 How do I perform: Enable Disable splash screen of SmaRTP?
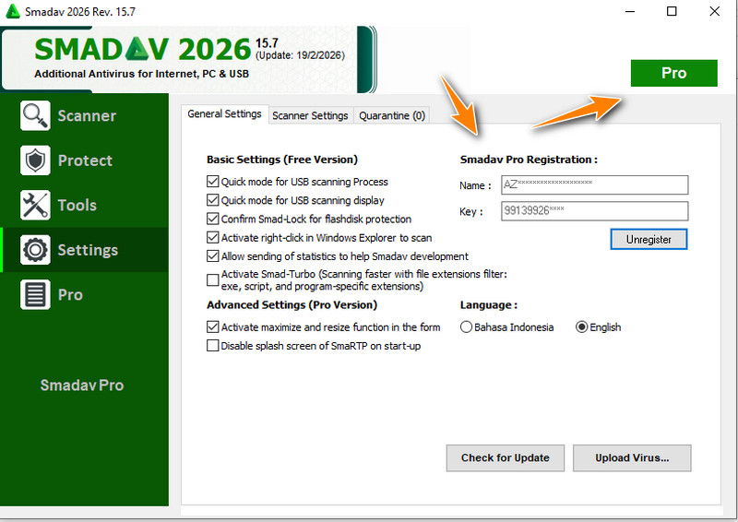pyautogui.click(x=213, y=346)
